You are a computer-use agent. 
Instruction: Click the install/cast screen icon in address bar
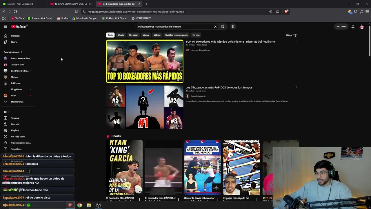point(277,12)
